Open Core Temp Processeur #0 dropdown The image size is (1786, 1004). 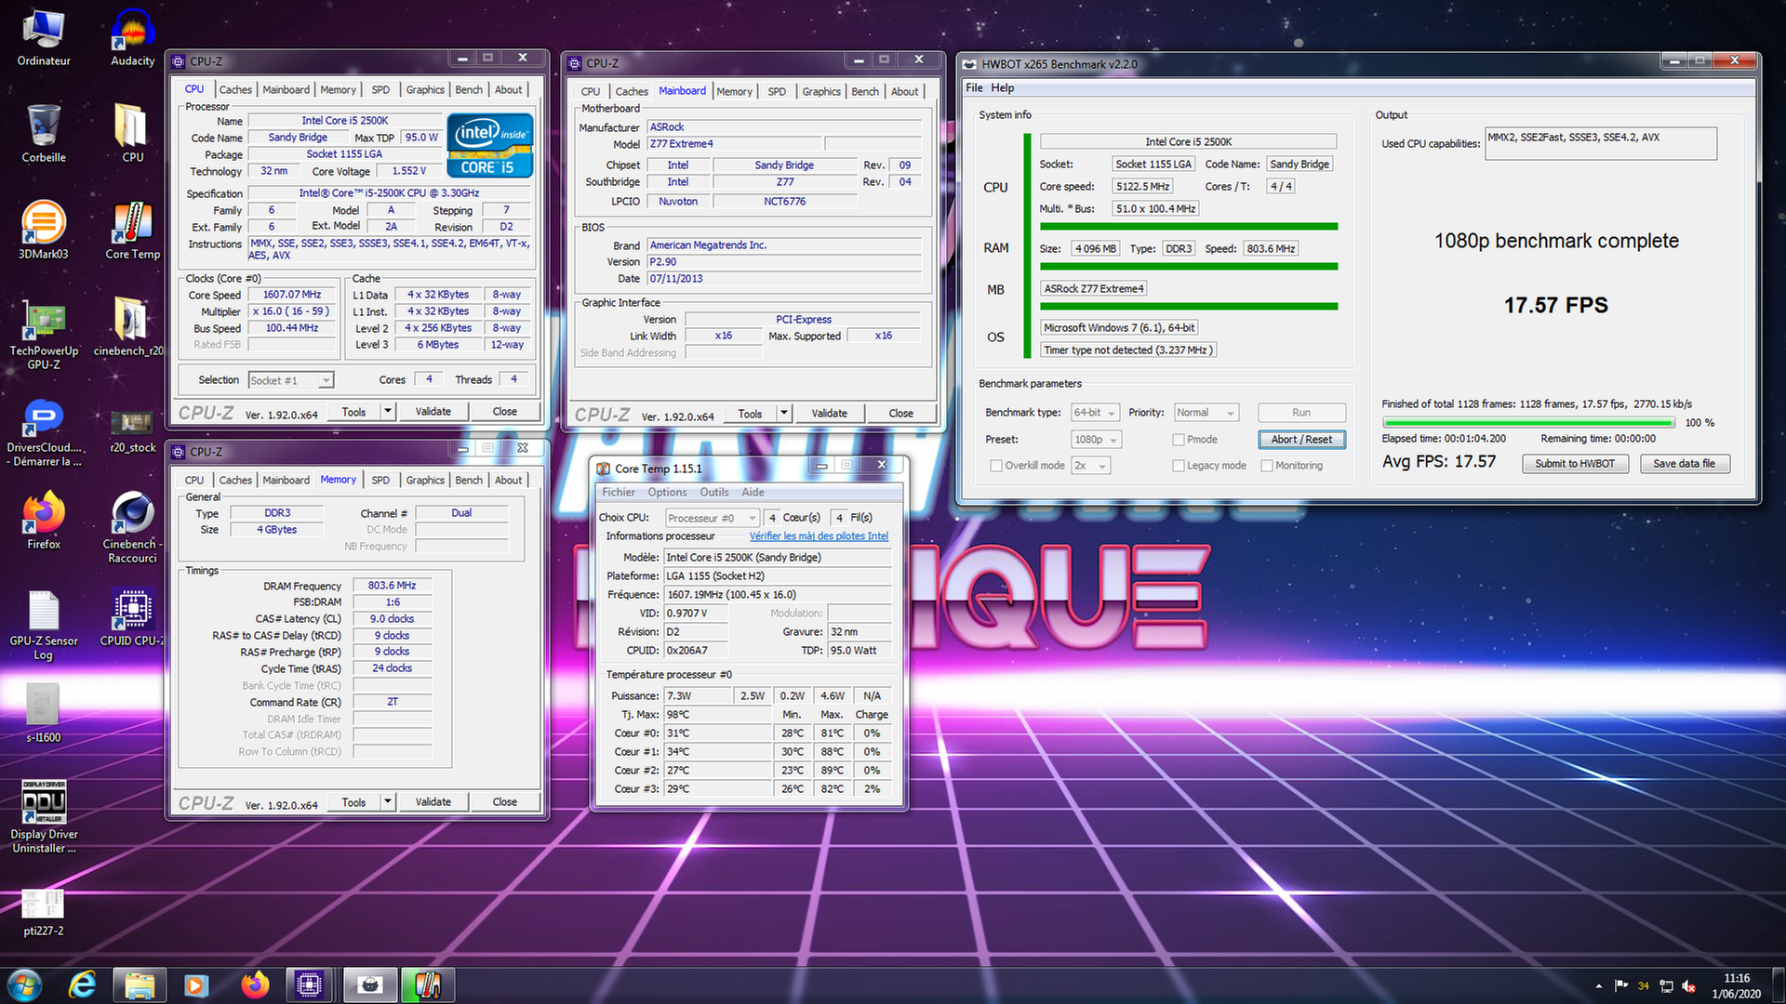pyautogui.click(x=713, y=518)
